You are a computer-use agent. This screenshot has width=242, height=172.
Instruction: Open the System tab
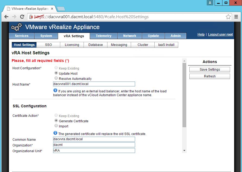point(46,36)
